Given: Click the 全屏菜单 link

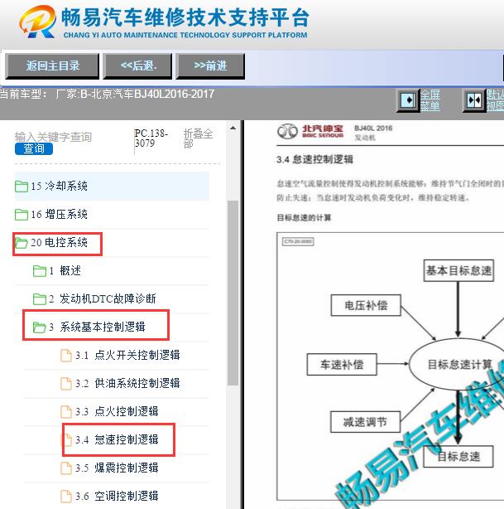Looking at the screenshot, I should point(430,100).
